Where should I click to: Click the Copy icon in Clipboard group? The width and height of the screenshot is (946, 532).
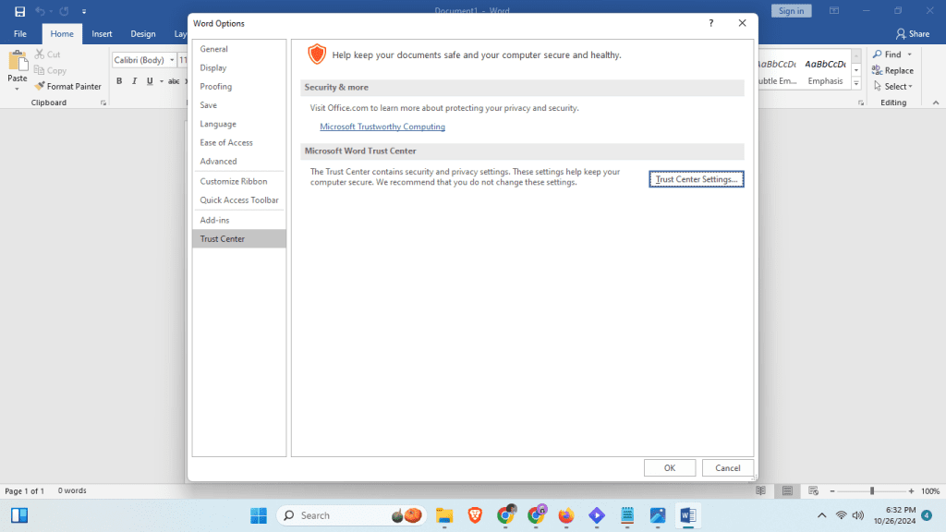[39, 70]
